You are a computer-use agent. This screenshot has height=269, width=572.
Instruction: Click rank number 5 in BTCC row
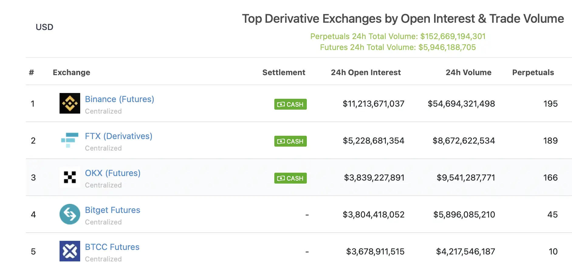pos(33,252)
